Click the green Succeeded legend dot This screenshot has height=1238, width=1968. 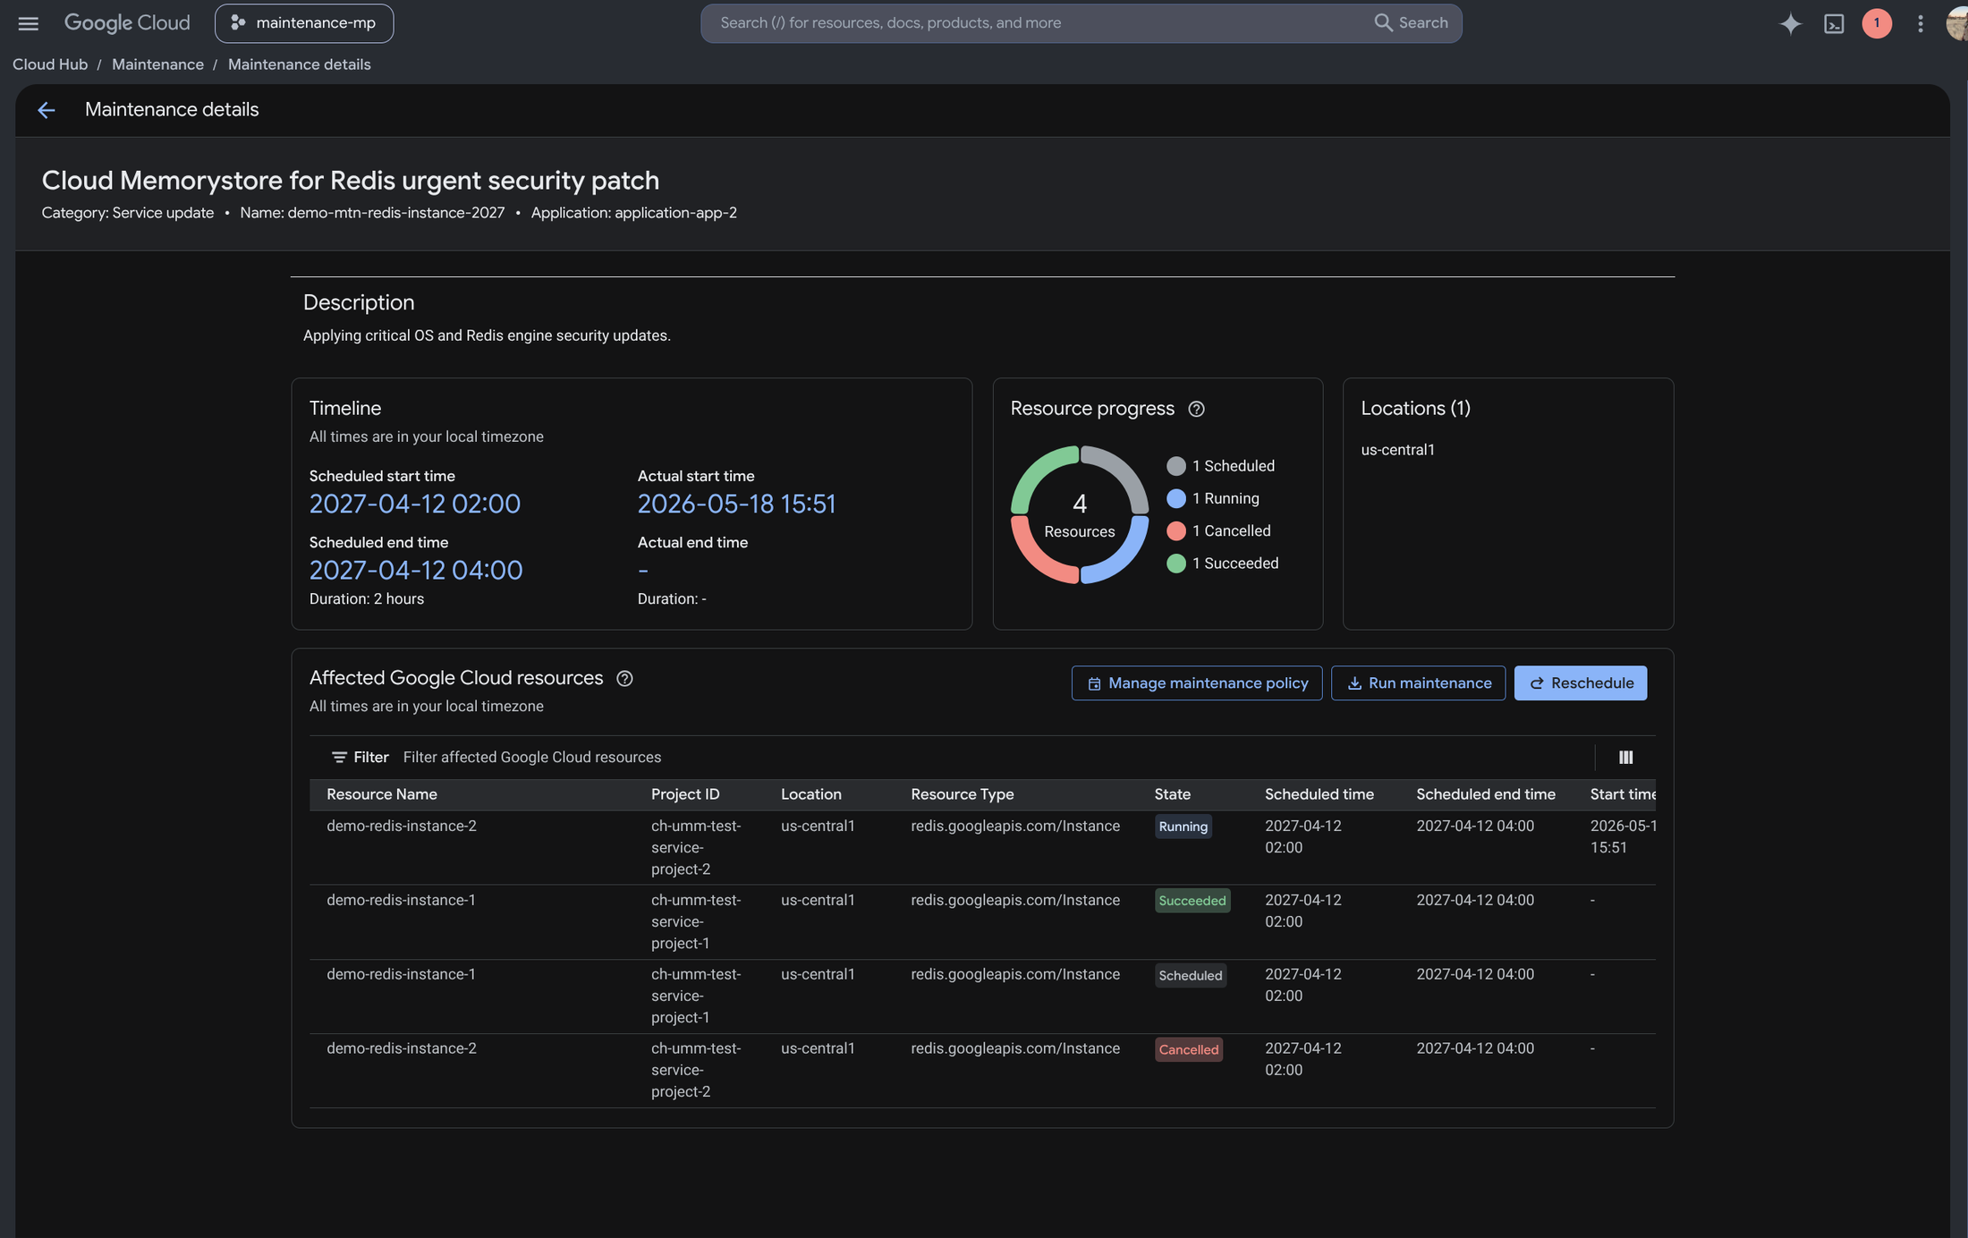click(x=1176, y=564)
